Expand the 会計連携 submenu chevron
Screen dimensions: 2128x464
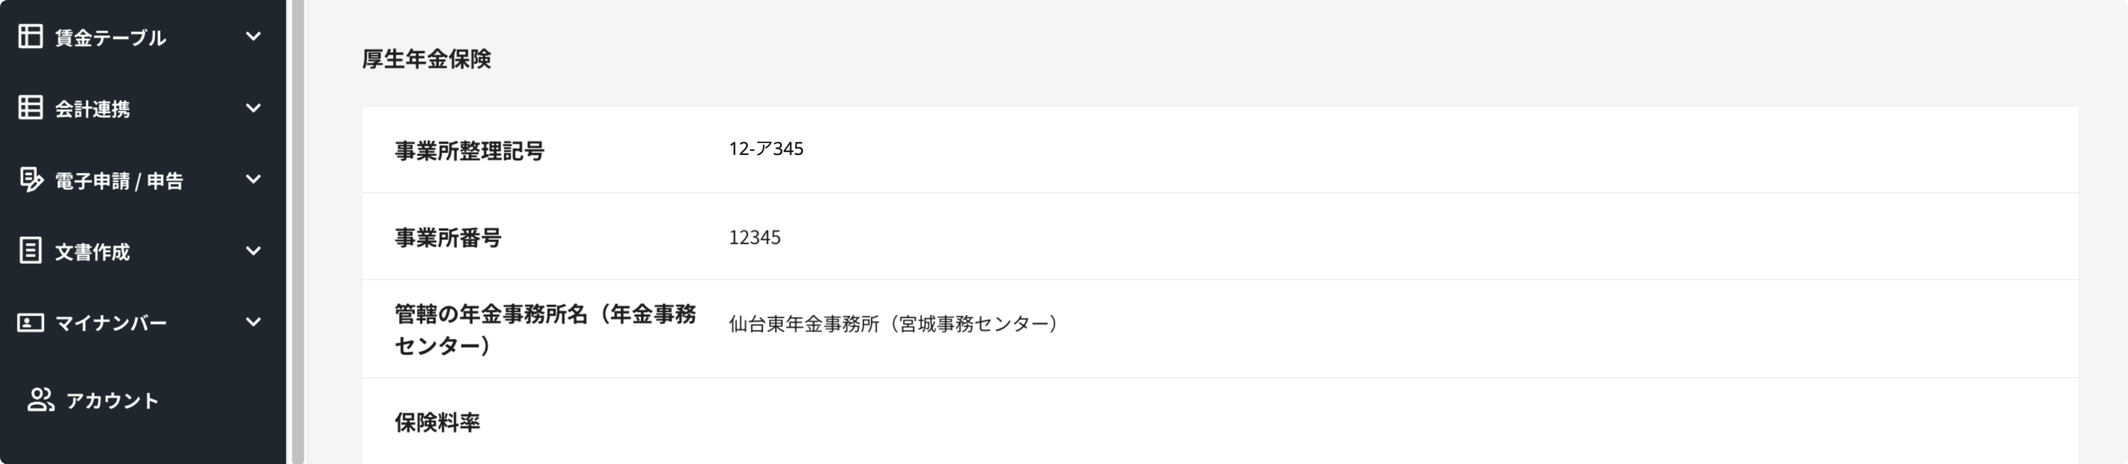[254, 108]
